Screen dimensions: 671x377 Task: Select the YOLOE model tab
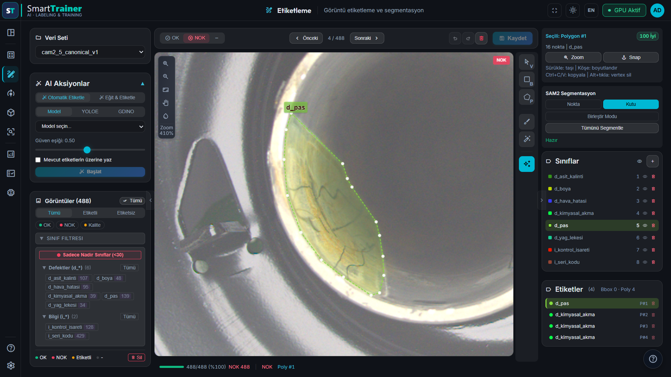[x=90, y=112]
